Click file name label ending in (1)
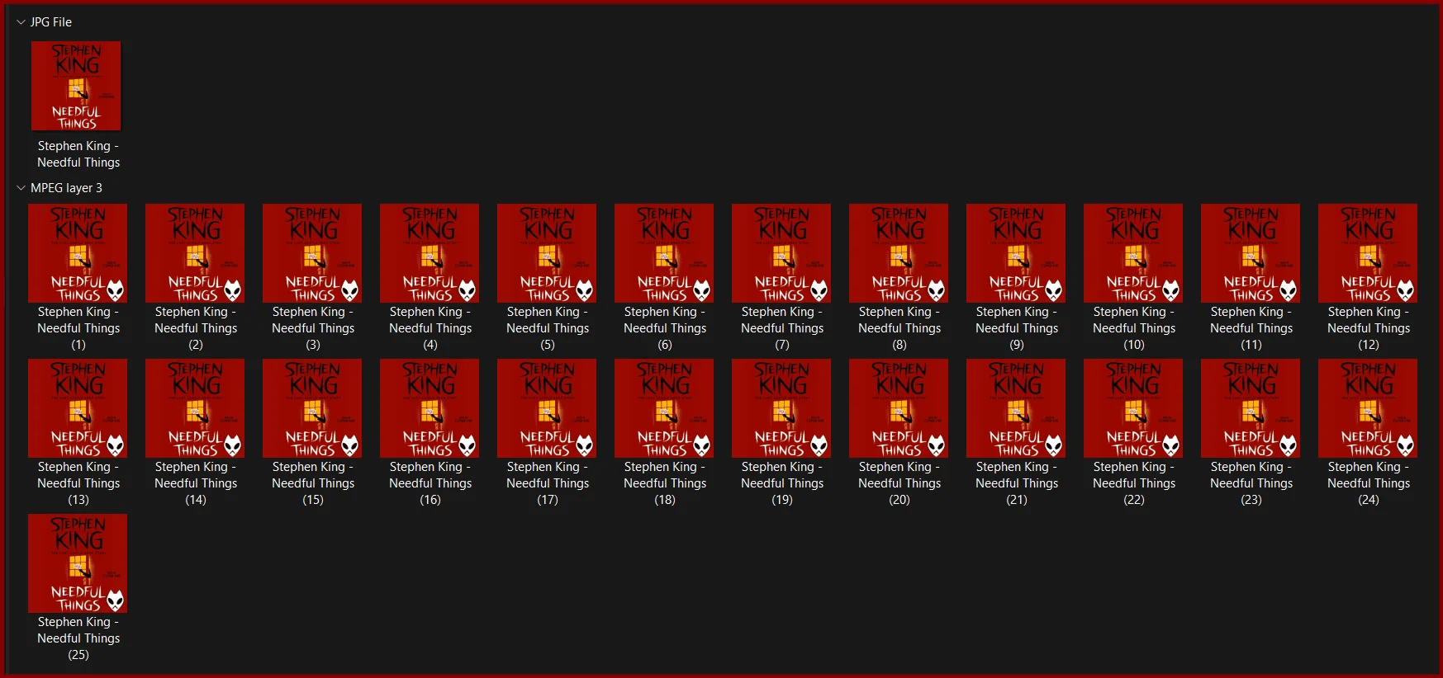The image size is (1443, 678). click(x=78, y=328)
